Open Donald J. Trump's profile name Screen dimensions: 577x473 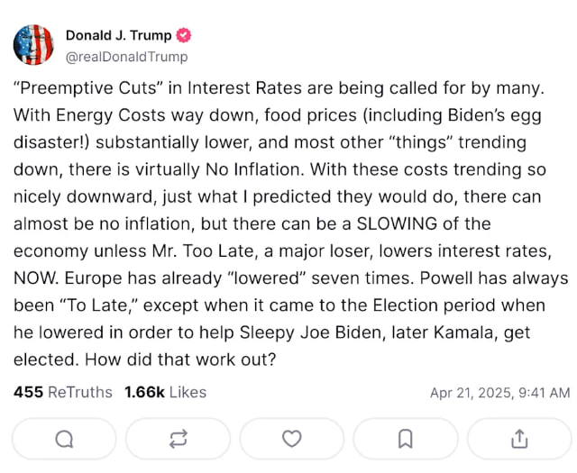click(118, 36)
